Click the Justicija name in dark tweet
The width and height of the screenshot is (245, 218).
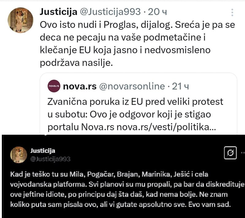coord(43,151)
